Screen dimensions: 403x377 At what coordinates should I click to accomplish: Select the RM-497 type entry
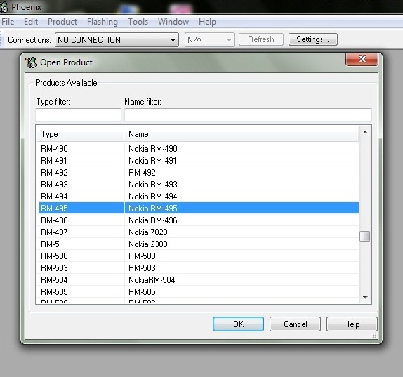(x=54, y=232)
